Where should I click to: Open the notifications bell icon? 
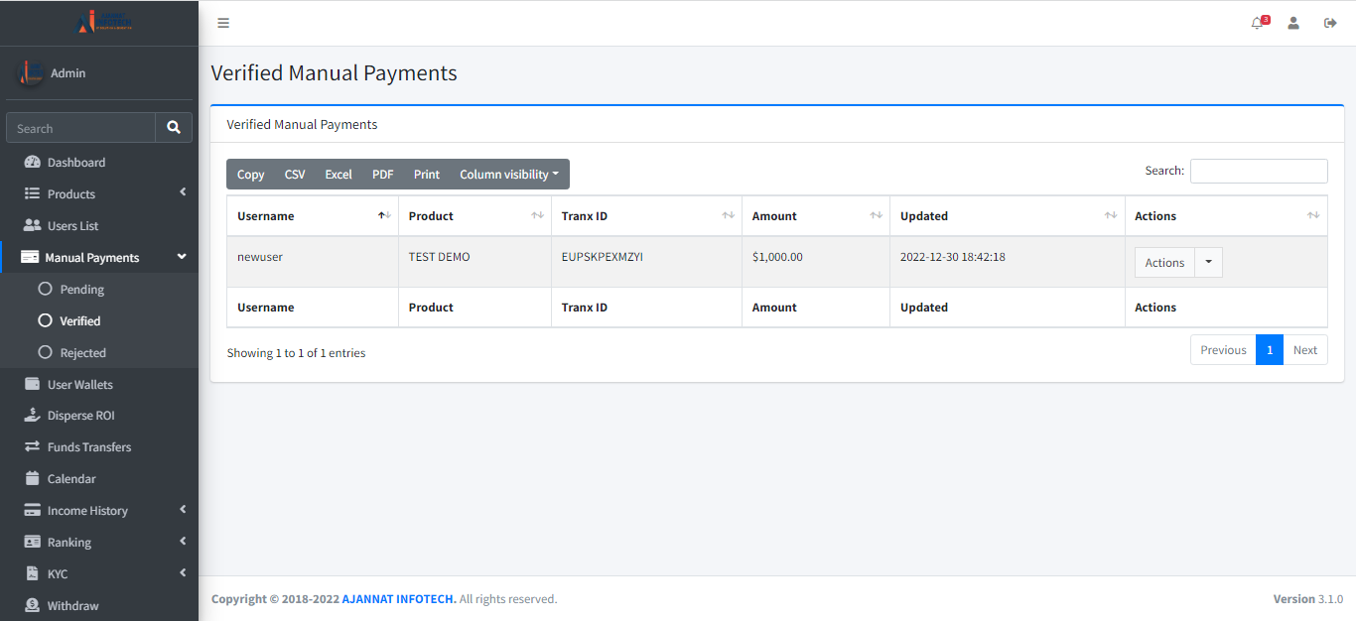coord(1258,23)
